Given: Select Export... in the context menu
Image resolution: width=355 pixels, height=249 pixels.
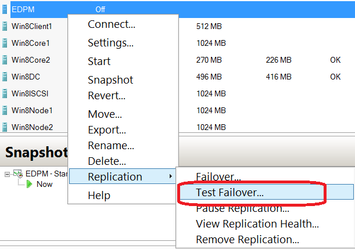Looking at the screenshot, I should [107, 130].
